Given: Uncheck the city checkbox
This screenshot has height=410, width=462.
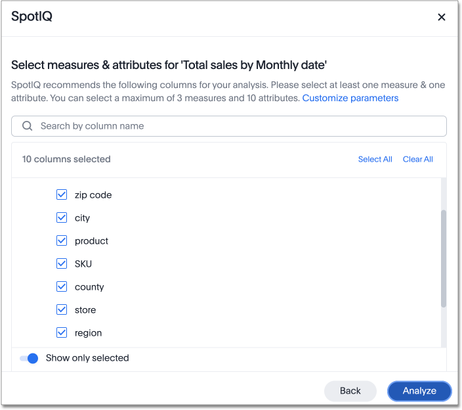Looking at the screenshot, I should (x=62, y=217).
